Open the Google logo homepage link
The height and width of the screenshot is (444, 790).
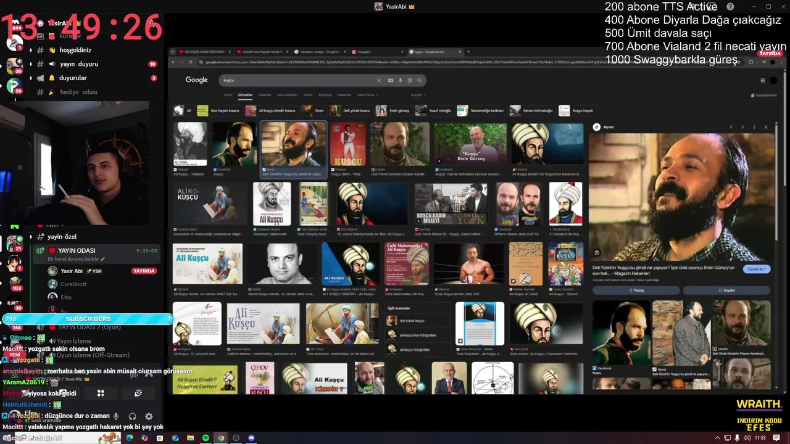[196, 80]
